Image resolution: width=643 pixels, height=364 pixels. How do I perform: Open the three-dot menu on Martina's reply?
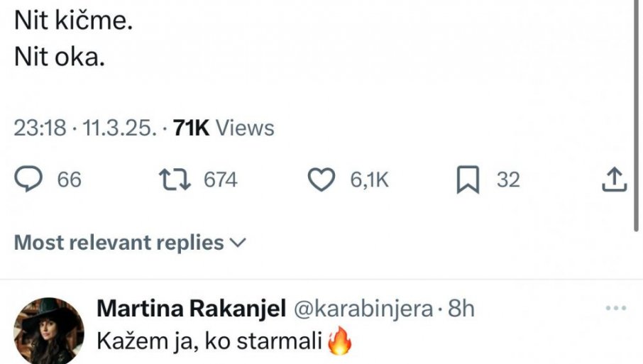point(615,310)
